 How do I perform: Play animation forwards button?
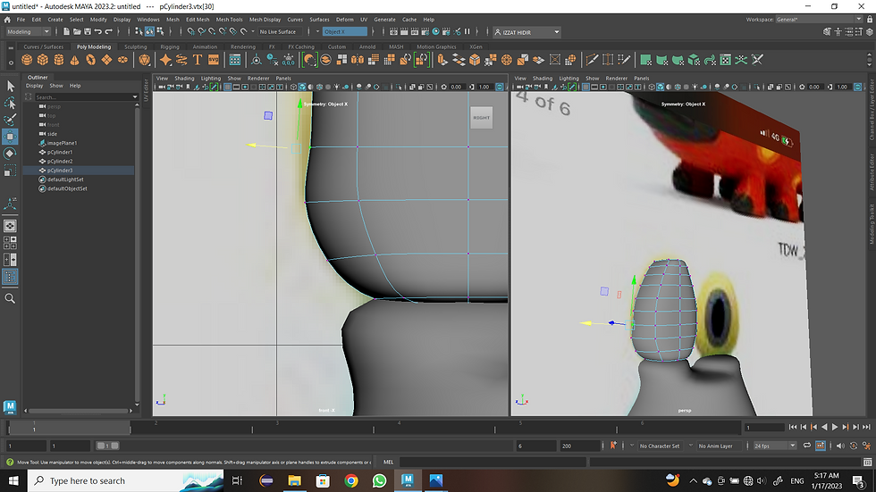click(835, 428)
